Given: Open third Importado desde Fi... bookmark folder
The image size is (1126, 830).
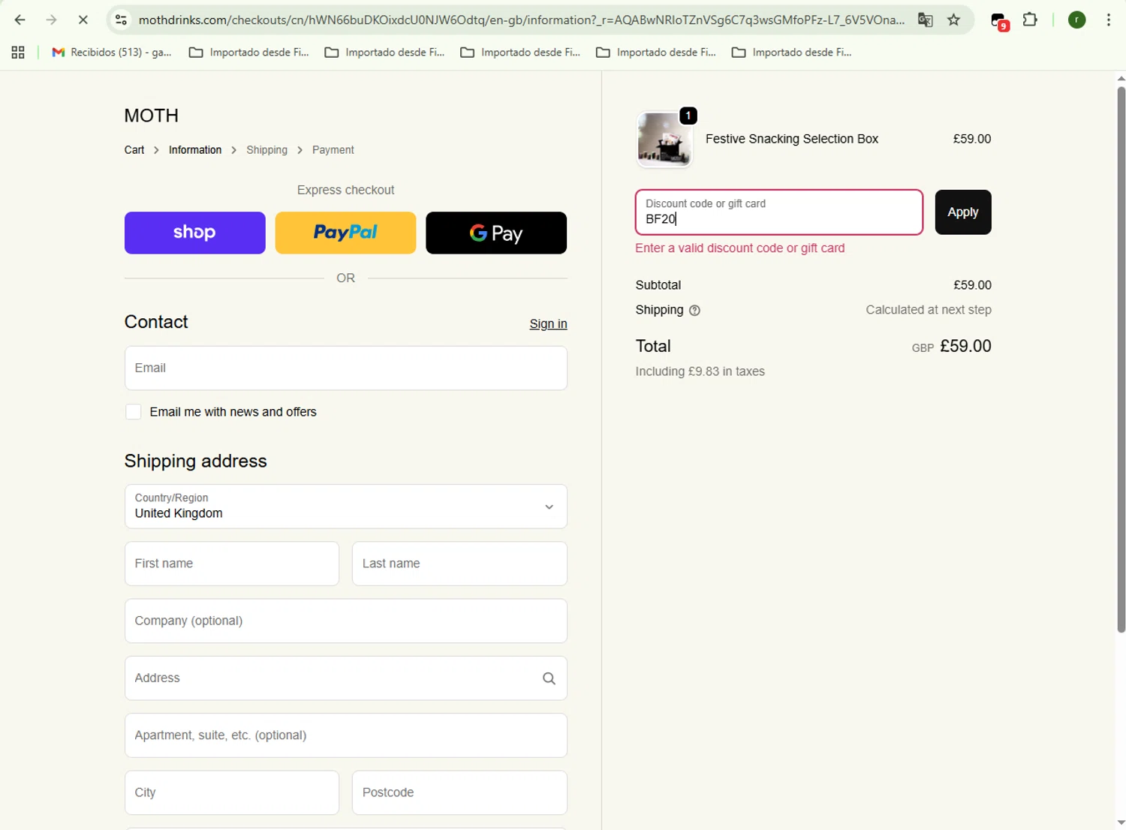Looking at the screenshot, I should click(520, 53).
